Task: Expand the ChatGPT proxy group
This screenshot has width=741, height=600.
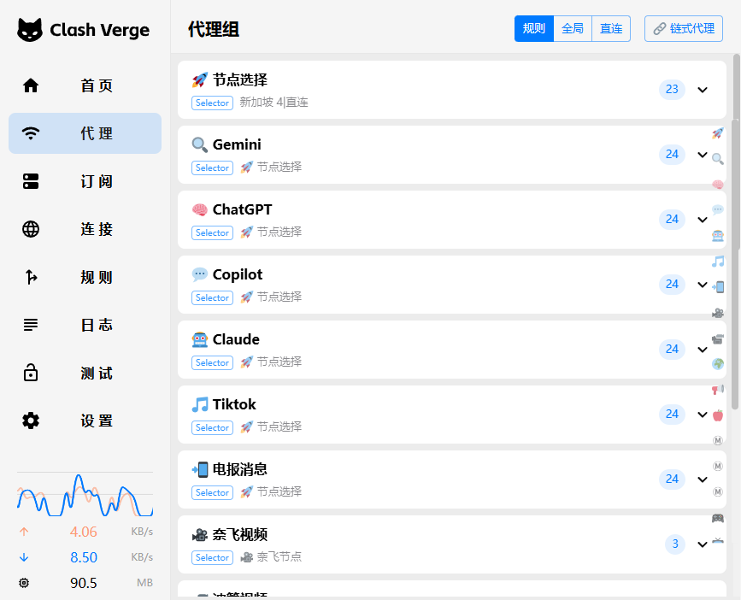Action: pyautogui.click(x=703, y=220)
